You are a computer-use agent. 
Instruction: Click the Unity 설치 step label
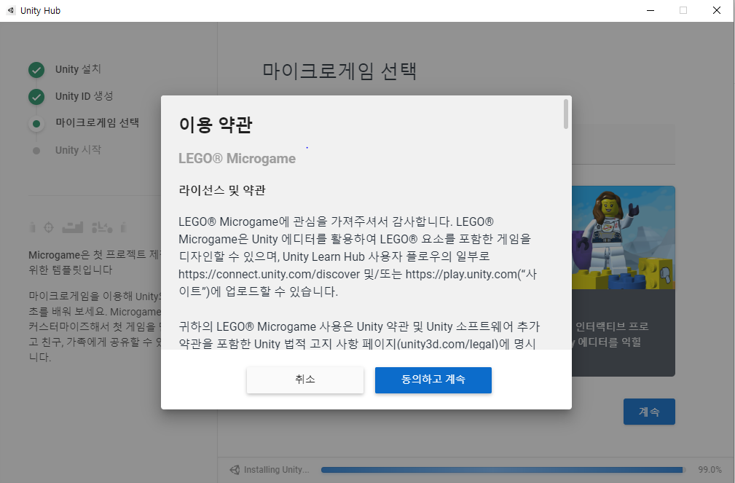(x=78, y=69)
